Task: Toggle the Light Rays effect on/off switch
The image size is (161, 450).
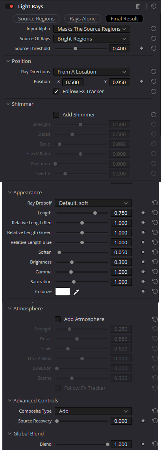Action: tap(10, 6)
